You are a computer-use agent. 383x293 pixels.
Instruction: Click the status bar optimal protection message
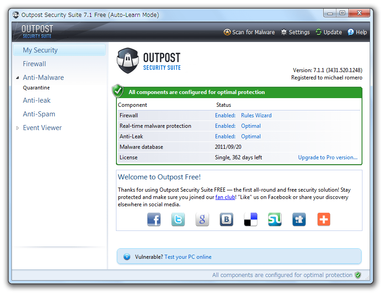click(282, 275)
